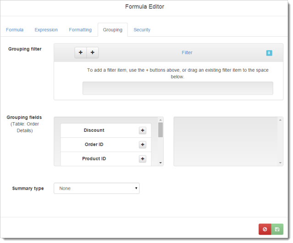
Task: Open the Expression tab
Action: 46,30
